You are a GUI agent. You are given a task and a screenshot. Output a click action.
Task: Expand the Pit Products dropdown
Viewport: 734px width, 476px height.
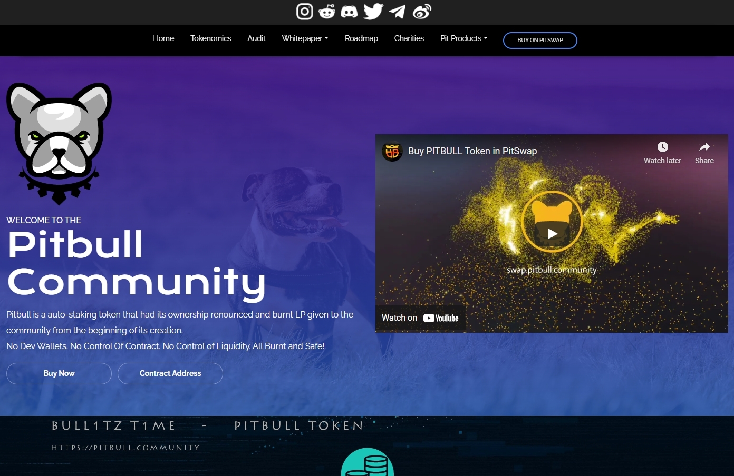pos(464,38)
